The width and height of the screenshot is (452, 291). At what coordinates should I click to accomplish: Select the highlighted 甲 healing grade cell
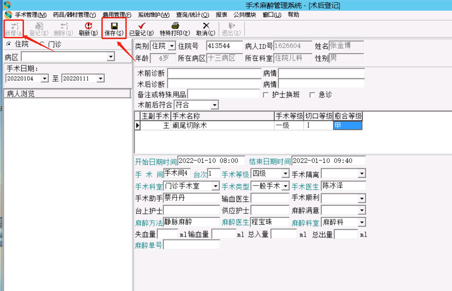348,126
